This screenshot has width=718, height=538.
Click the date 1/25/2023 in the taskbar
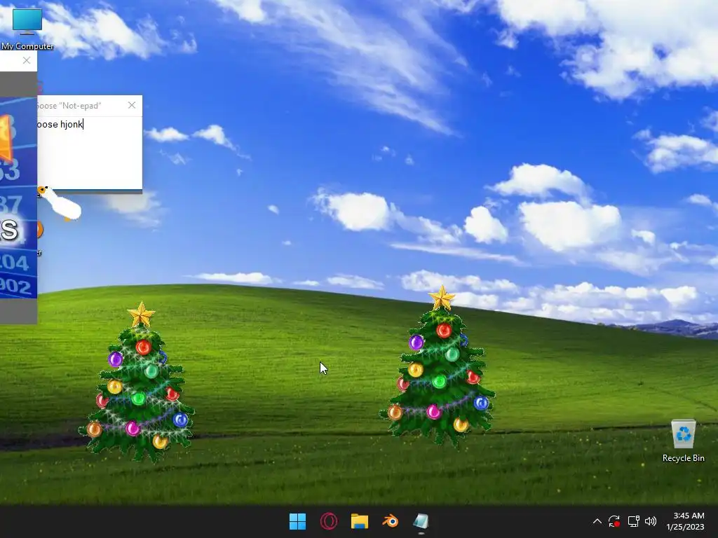[685, 527]
